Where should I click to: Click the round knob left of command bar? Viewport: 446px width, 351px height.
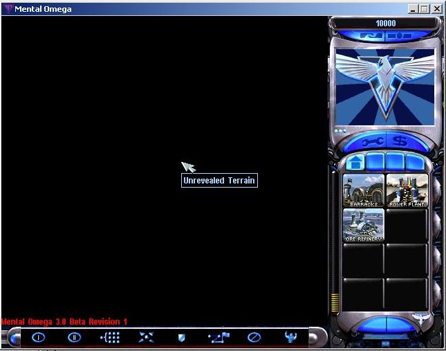coord(12,339)
